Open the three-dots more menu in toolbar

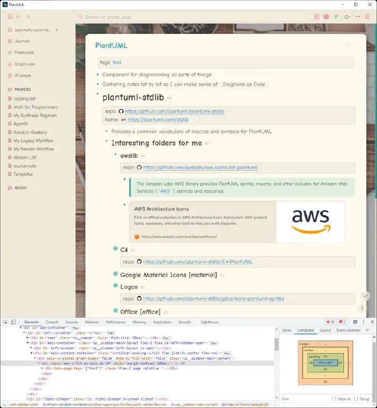click(357, 16)
